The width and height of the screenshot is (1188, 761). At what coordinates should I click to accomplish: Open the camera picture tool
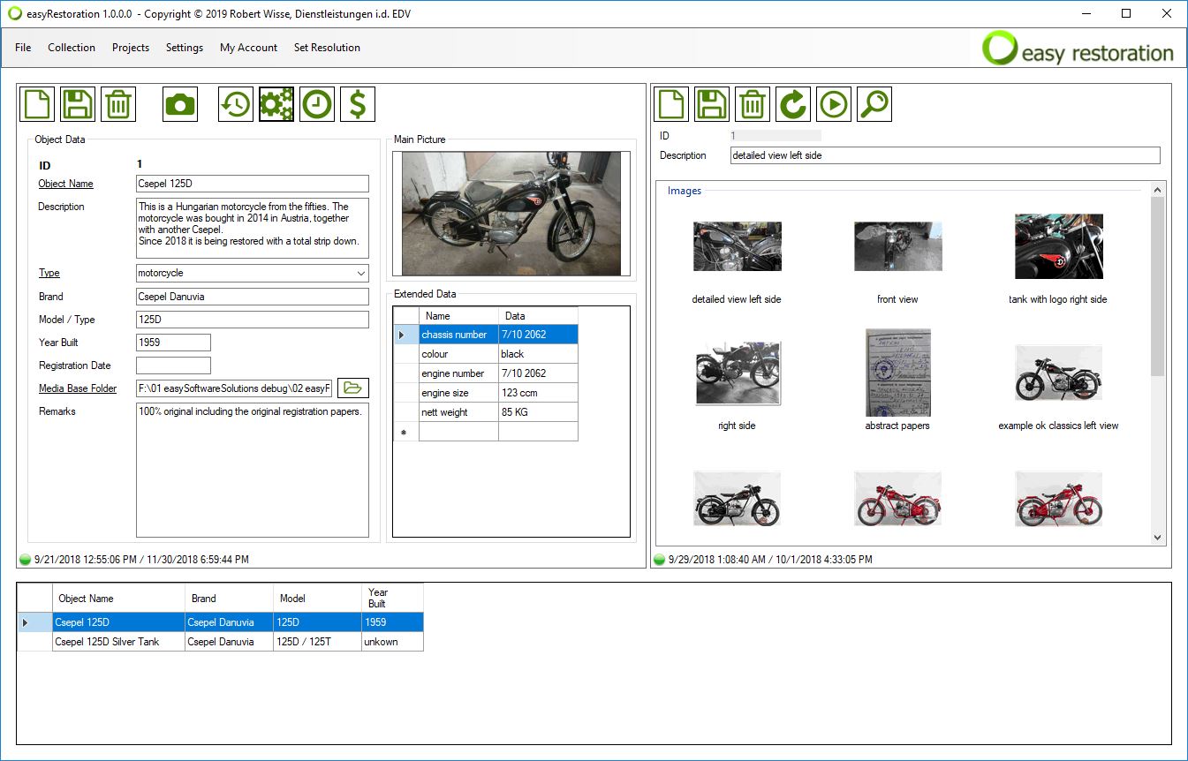click(180, 104)
